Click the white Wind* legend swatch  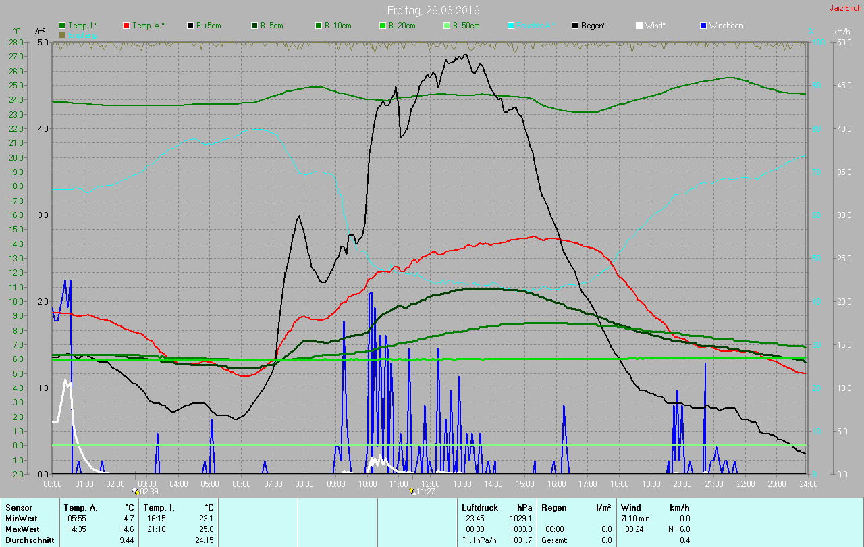[x=639, y=26]
